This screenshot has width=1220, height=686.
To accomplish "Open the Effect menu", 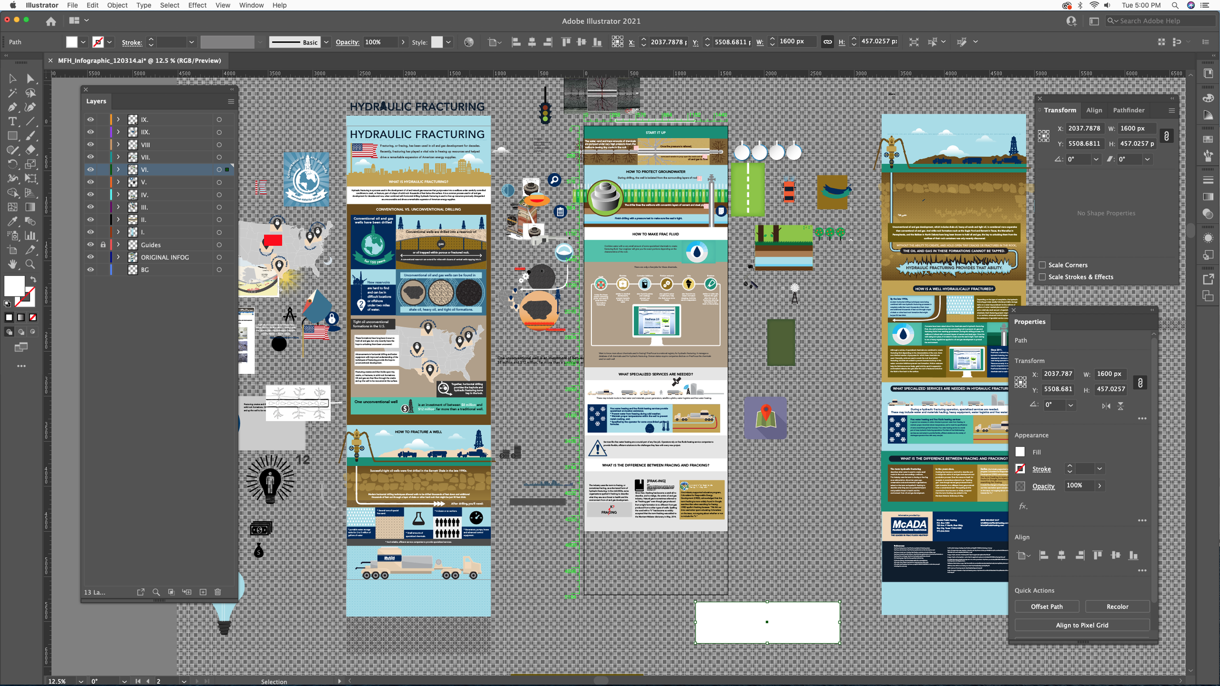I will (197, 5).
